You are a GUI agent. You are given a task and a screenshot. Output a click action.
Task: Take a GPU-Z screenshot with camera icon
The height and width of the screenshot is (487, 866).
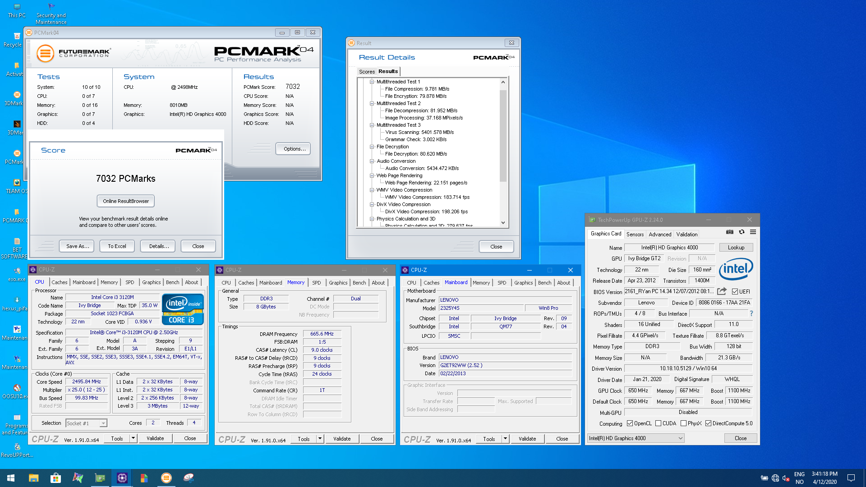pyautogui.click(x=729, y=232)
